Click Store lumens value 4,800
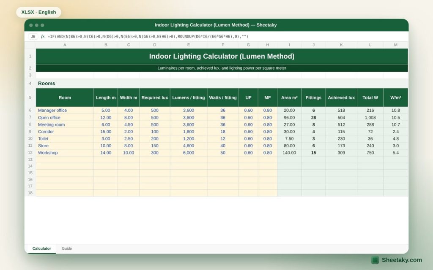Viewport: 433px width, 270px height. point(189,146)
